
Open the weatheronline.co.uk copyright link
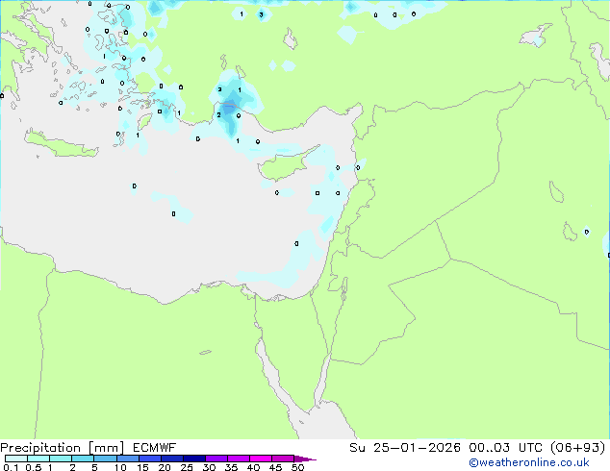pos(528,462)
